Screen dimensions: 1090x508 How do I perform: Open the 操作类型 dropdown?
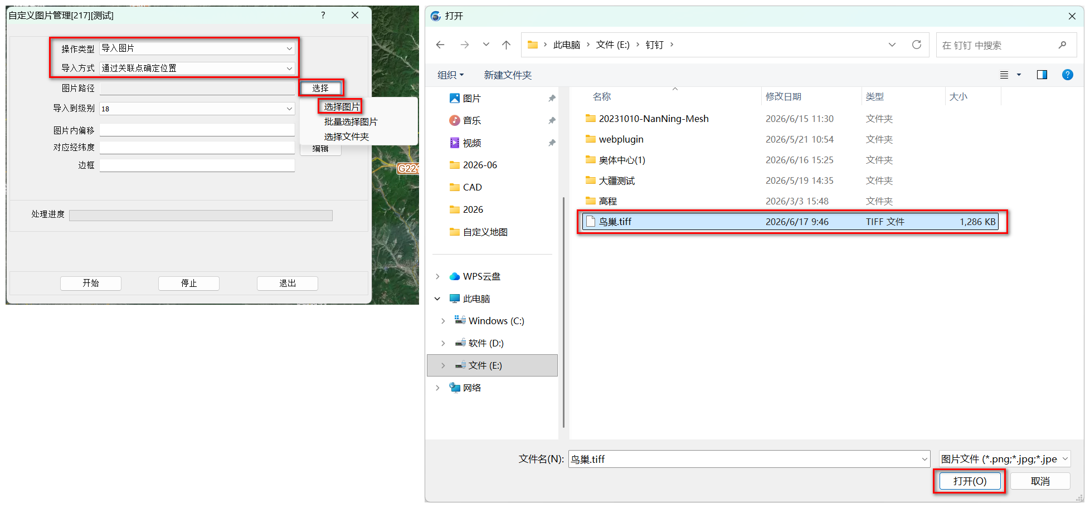[x=197, y=48]
